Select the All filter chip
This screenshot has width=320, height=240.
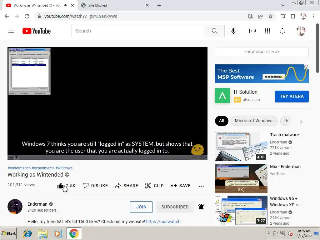pos(222,121)
